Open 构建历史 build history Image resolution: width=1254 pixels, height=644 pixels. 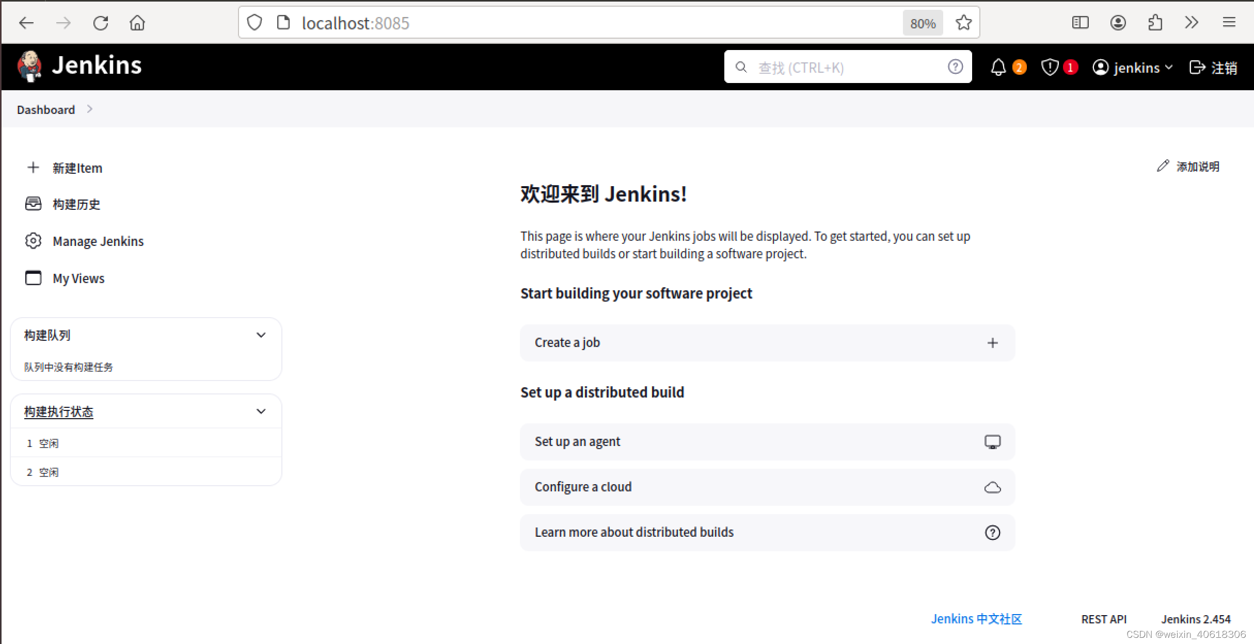point(76,204)
